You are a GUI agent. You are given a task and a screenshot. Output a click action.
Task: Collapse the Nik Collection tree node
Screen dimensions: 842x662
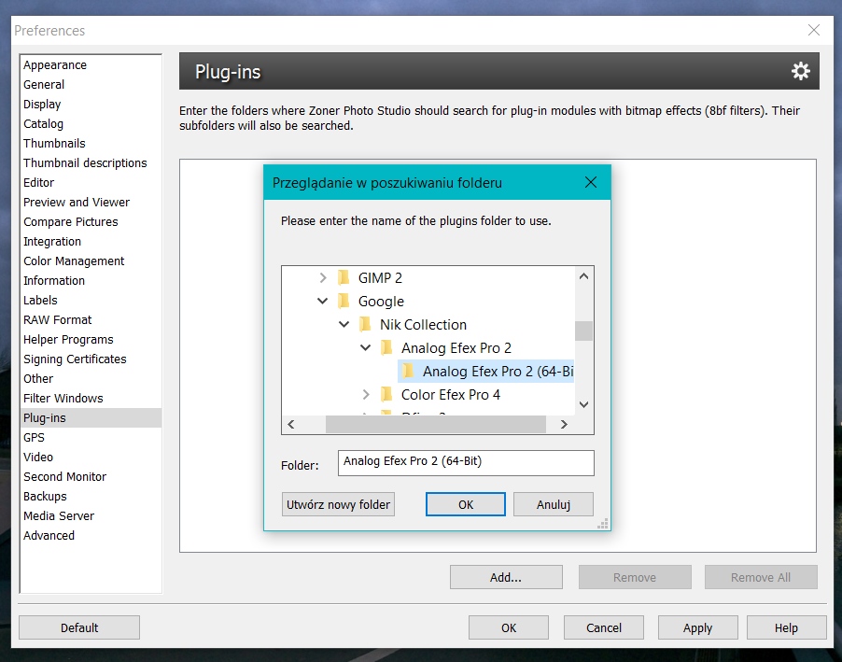[344, 324]
